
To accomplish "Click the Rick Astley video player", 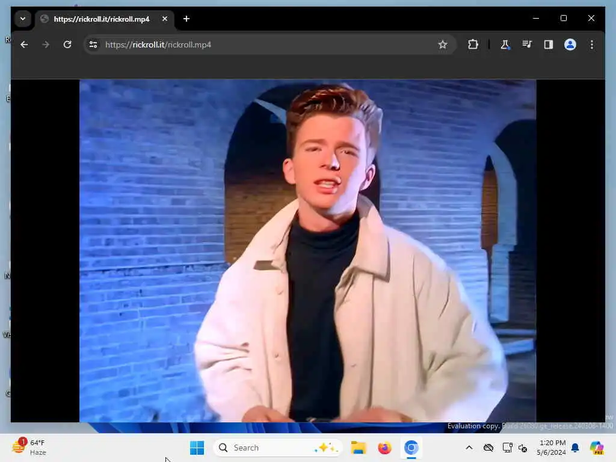I will click(x=307, y=251).
